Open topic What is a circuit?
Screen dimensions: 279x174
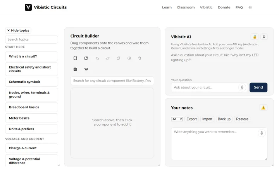point(31,56)
